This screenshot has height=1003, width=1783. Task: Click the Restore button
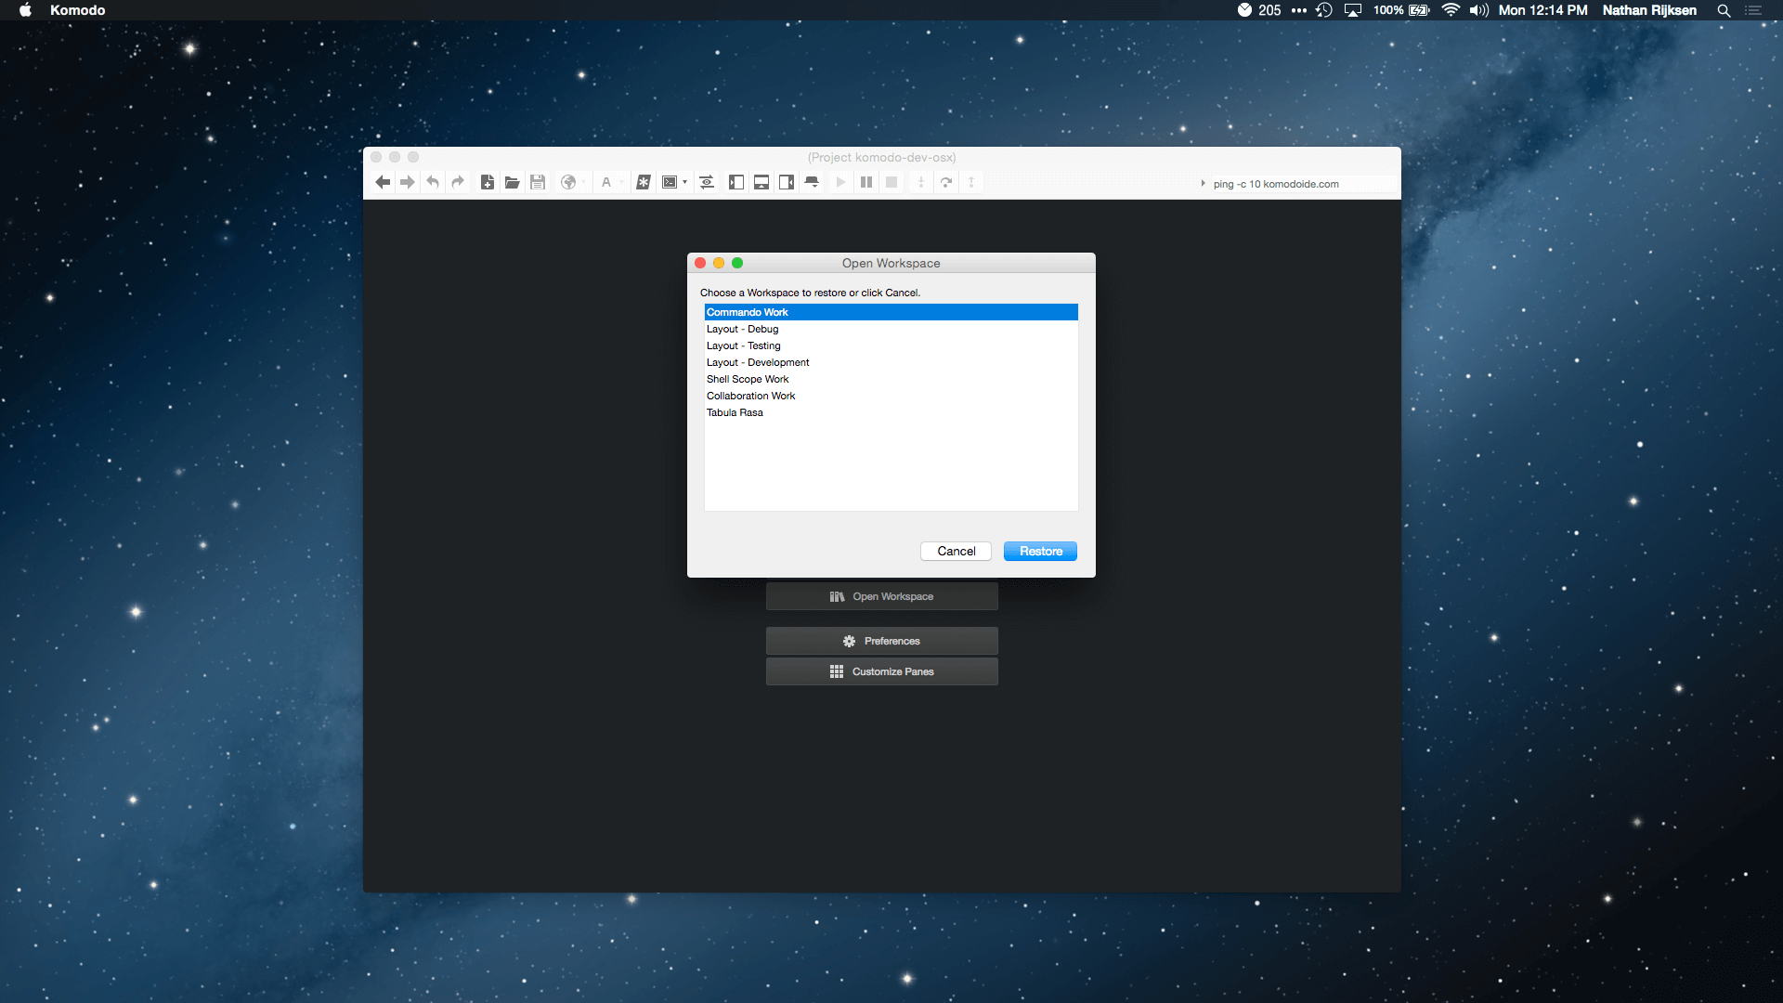coord(1040,551)
